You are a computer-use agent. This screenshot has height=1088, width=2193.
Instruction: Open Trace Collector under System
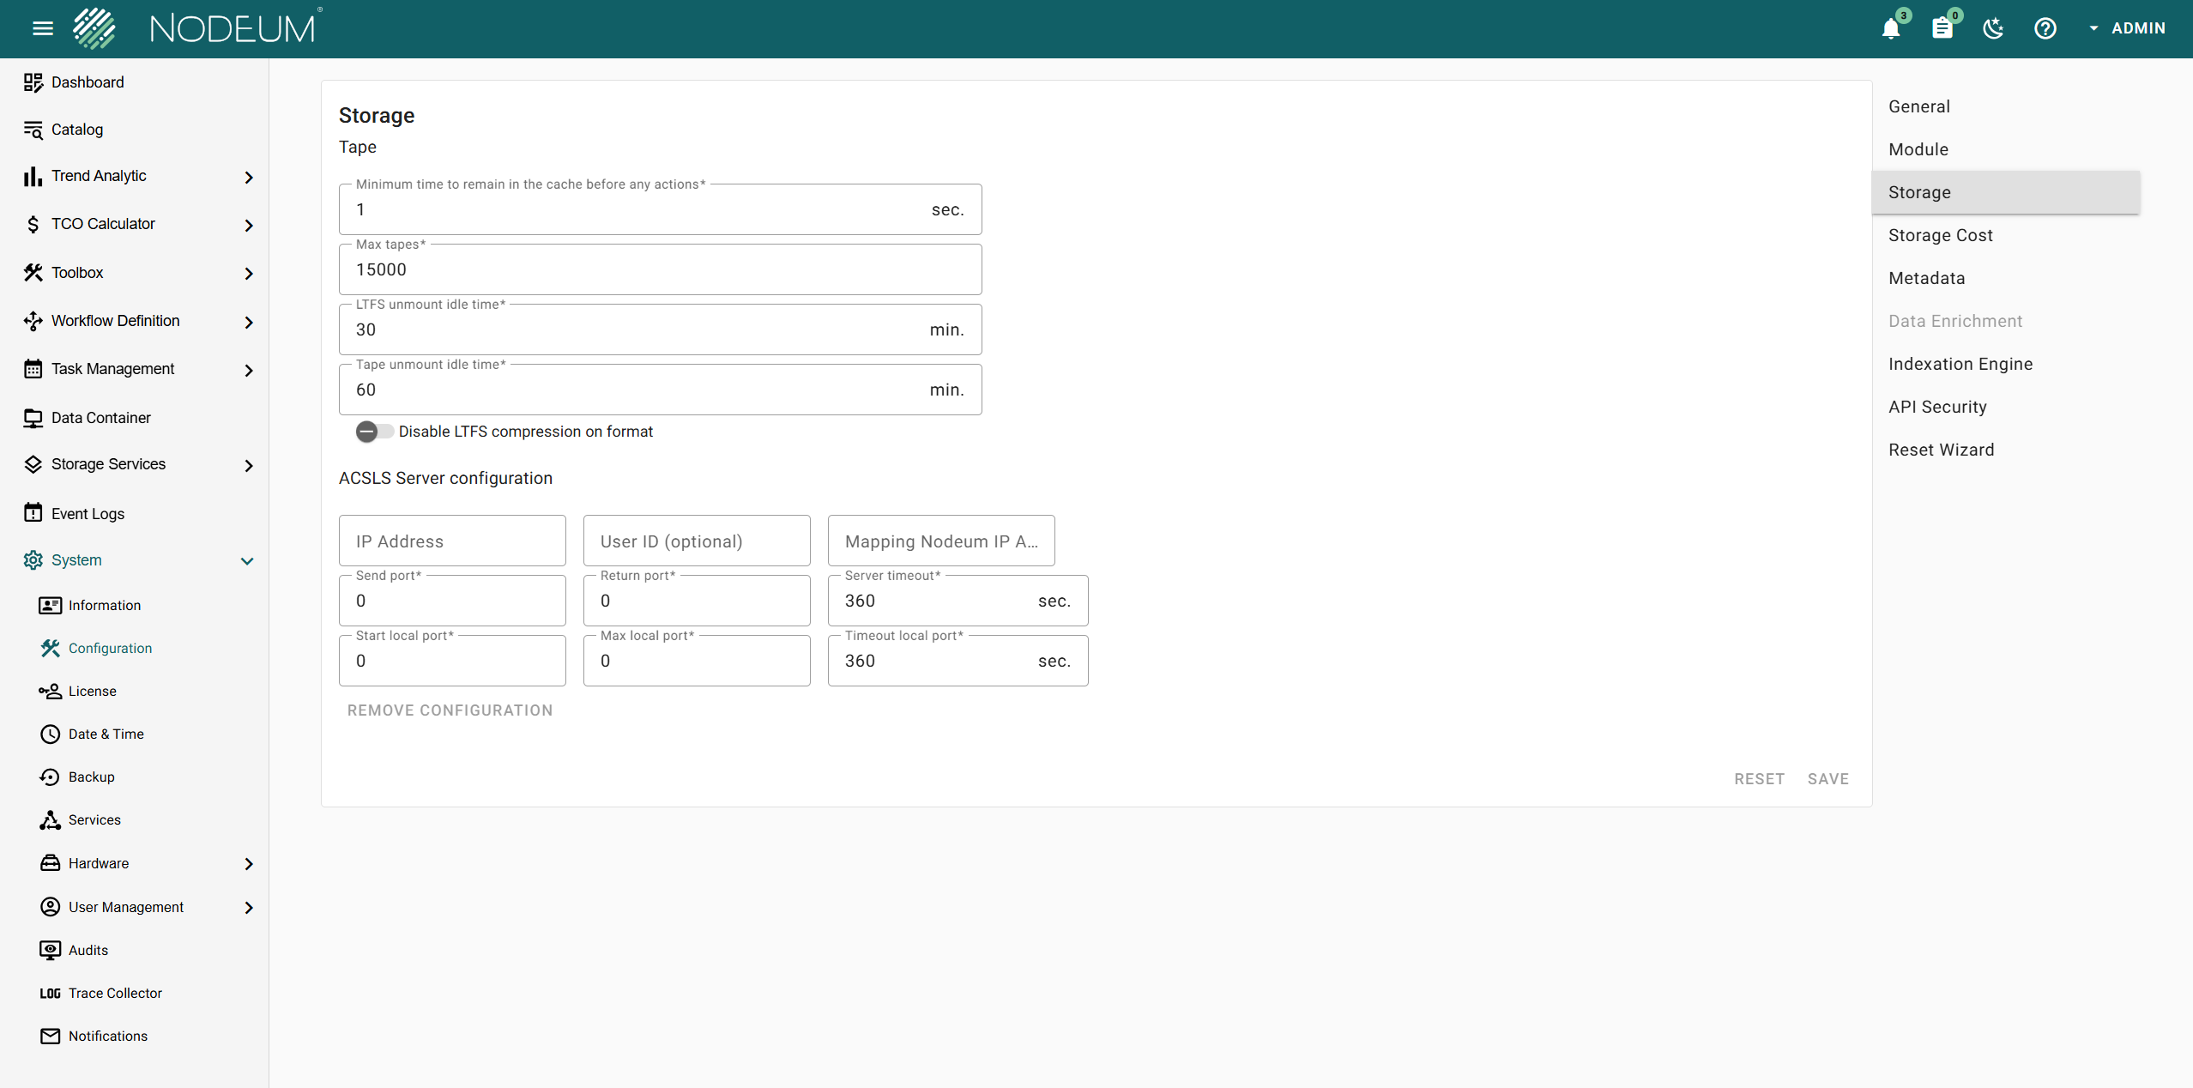[115, 993]
